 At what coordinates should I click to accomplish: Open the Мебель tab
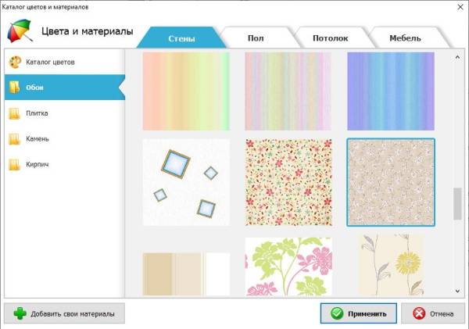point(405,38)
